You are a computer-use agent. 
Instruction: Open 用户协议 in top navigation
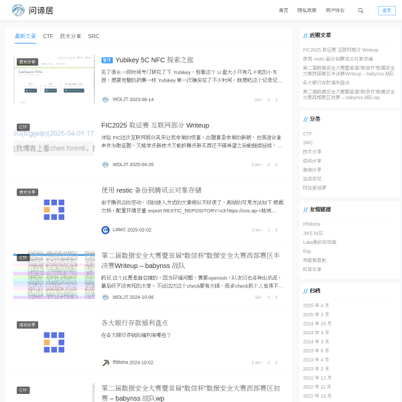click(x=335, y=11)
